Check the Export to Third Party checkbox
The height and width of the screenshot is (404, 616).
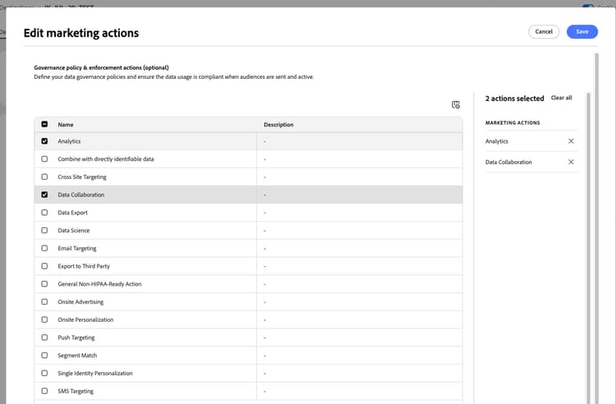click(x=44, y=266)
